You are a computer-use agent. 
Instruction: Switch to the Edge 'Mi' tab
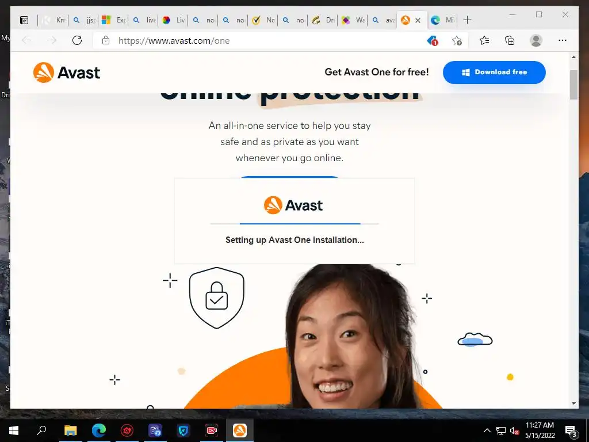pos(442,20)
